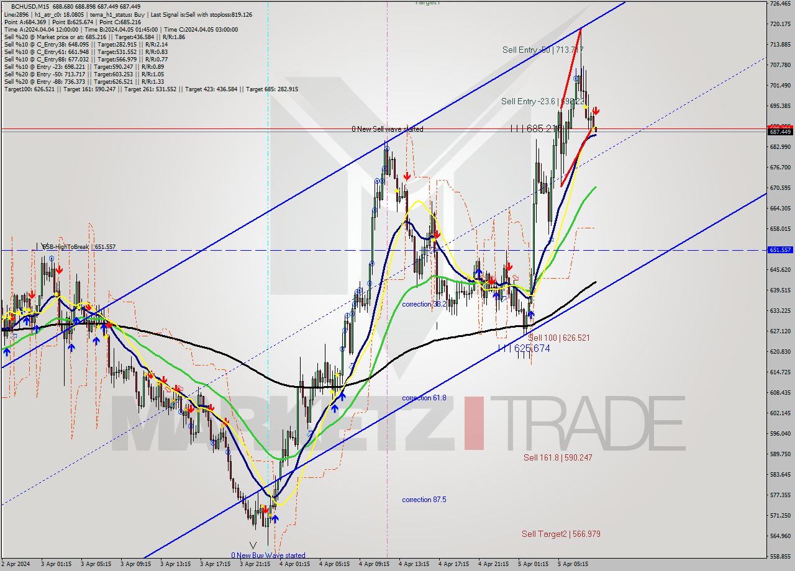This screenshot has height=571, width=795.
Task: Select the 664.305 price axis value
Action: click(x=780, y=208)
